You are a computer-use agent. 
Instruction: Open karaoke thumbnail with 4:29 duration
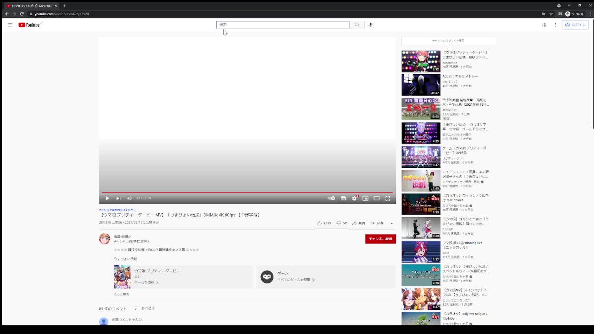(421, 133)
